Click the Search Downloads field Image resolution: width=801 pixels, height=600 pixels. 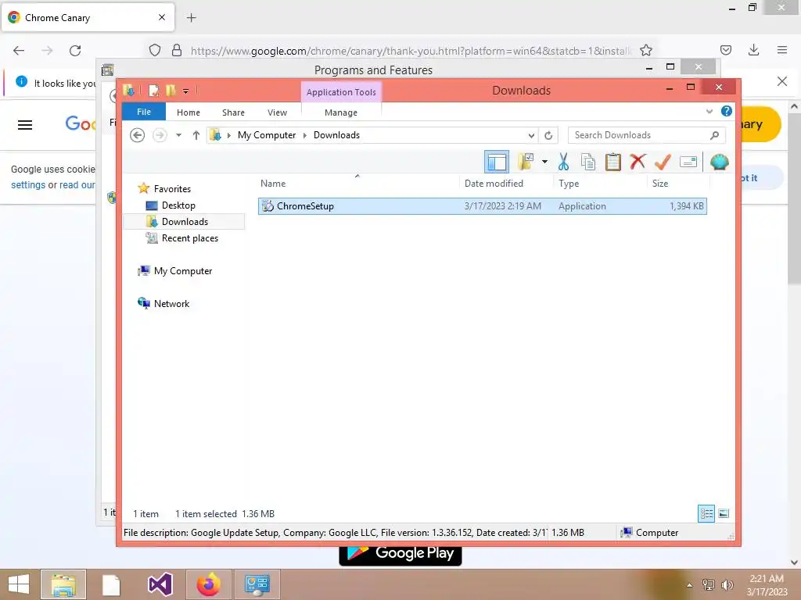pyautogui.click(x=646, y=135)
